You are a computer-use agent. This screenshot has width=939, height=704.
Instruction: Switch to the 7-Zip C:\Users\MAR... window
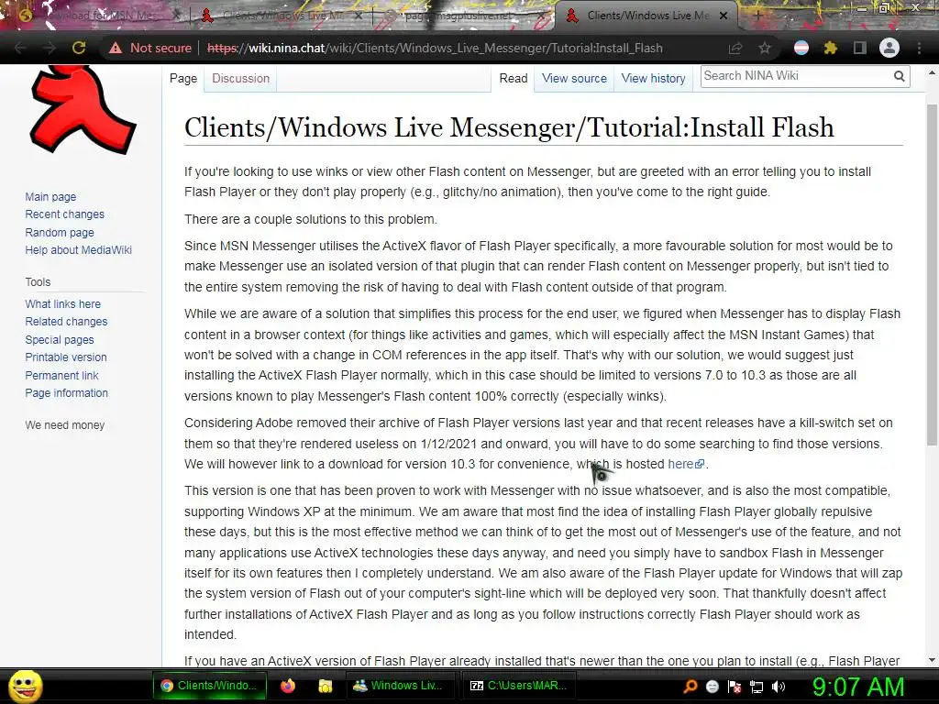[x=519, y=686]
